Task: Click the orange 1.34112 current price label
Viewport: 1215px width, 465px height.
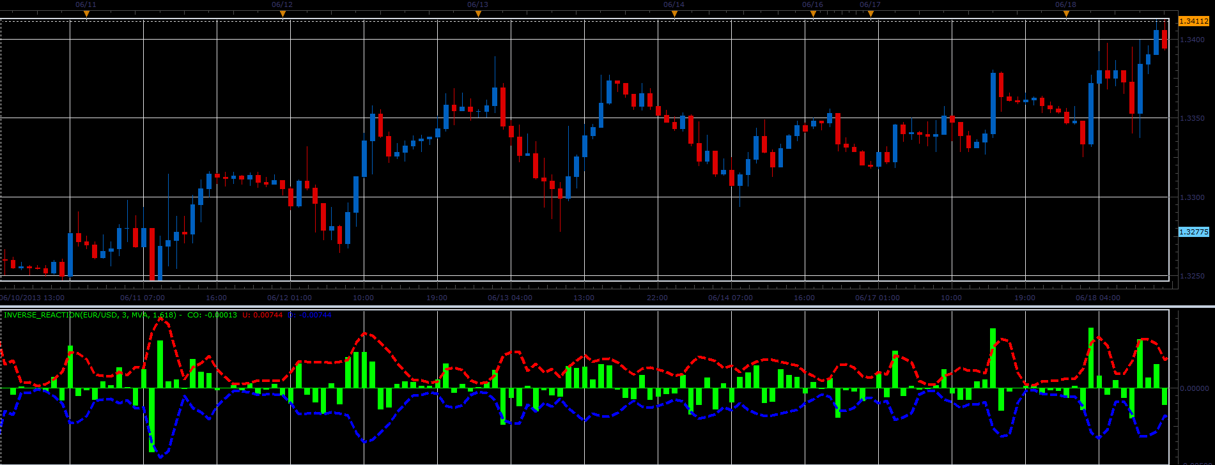Action: [x=1193, y=21]
